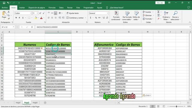Switch to the Fórmulas tab
This screenshot has width=192, height=108.
click(x=52, y=7)
